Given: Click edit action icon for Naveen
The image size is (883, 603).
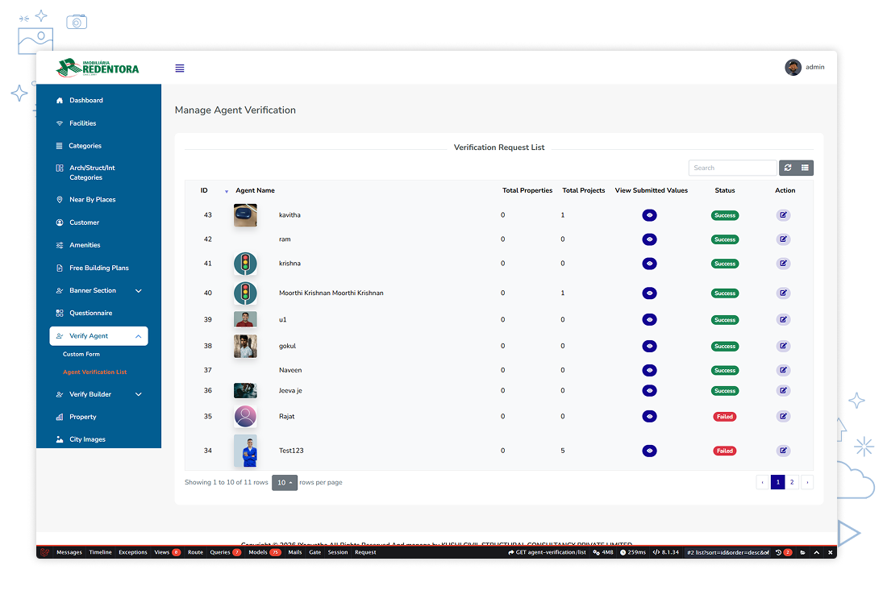Looking at the screenshot, I should click(x=783, y=371).
